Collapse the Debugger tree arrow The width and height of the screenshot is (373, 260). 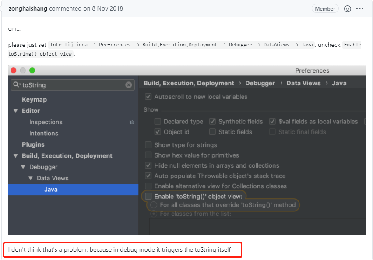23,167
